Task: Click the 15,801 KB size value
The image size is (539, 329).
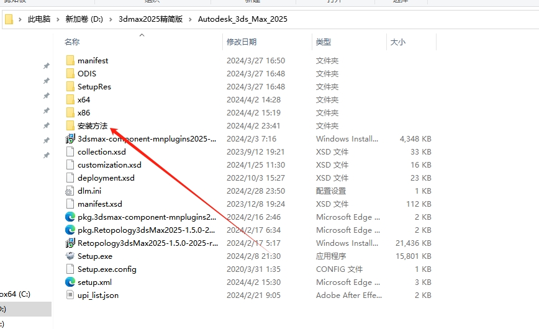Action: point(414,256)
